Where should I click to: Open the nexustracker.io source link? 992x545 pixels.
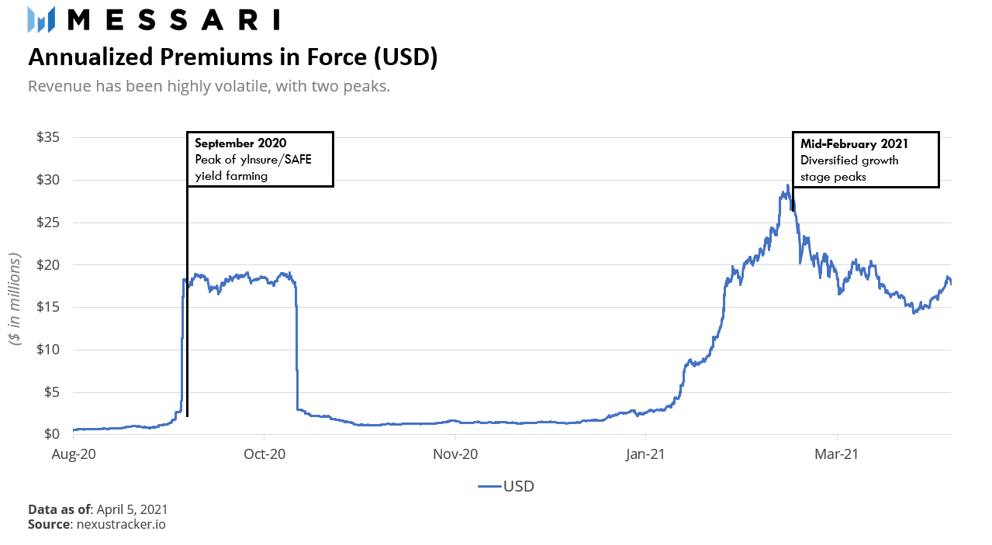pos(121,525)
